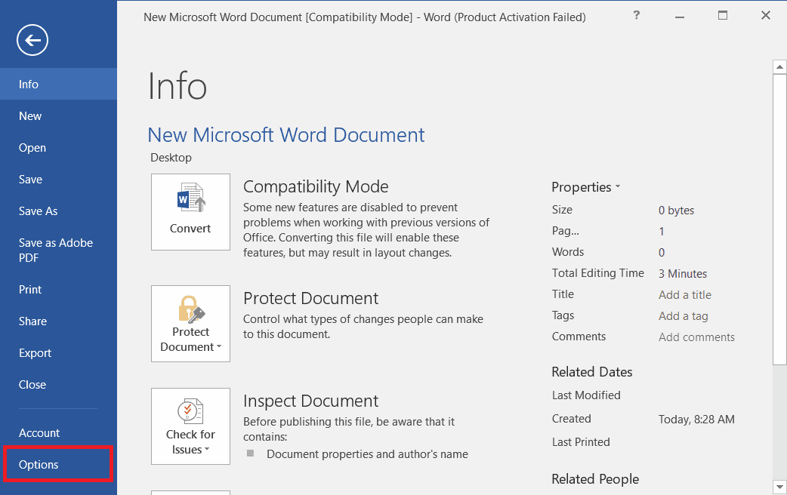Image resolution: width=787 pixels, height=495 pixels.
Task: Click Close in the sidebar menu
Action: (58, 385)
